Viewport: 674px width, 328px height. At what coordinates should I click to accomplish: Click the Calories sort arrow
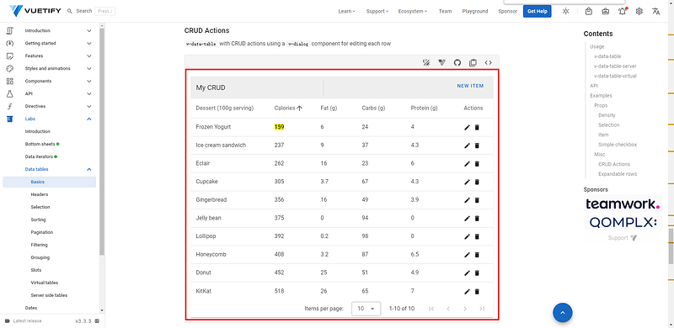point(300,108)
